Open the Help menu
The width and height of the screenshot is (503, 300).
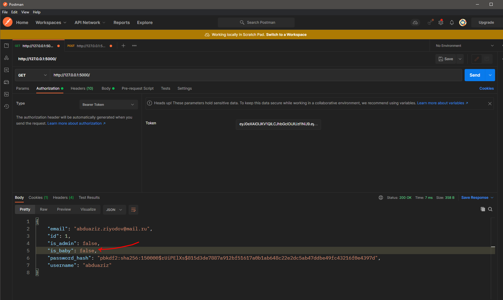pos(37,12)
